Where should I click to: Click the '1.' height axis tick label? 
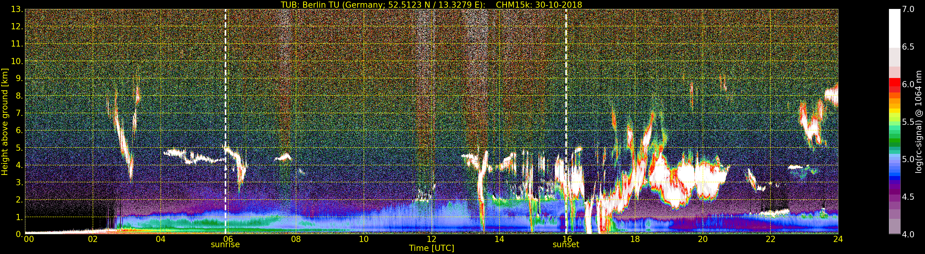19,217
